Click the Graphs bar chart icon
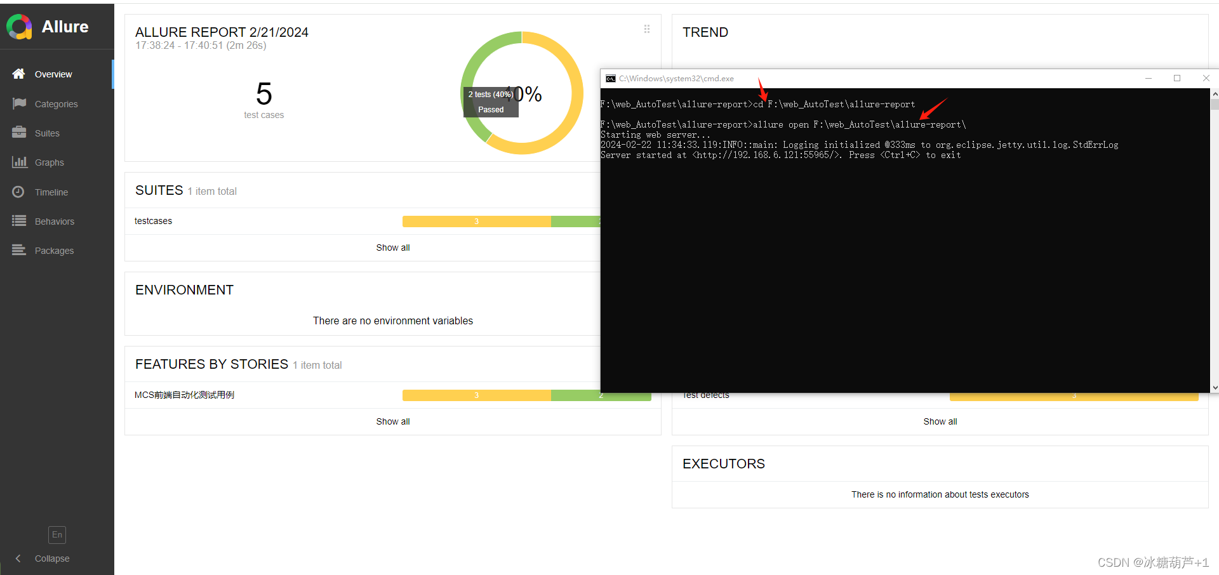Screen dimensions: 1219x575 [19, 162]
